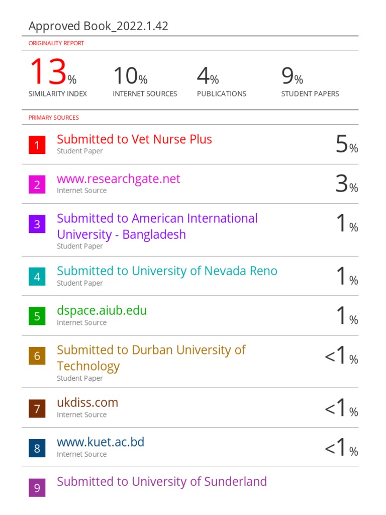
Task: Select the purple number 3 source badge
Action: [x=37, y=224]
